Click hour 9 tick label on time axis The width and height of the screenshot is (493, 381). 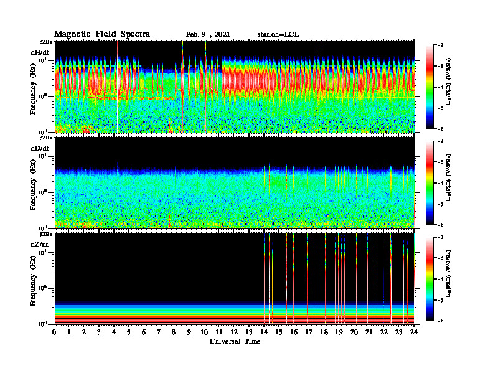coord(189,332)
